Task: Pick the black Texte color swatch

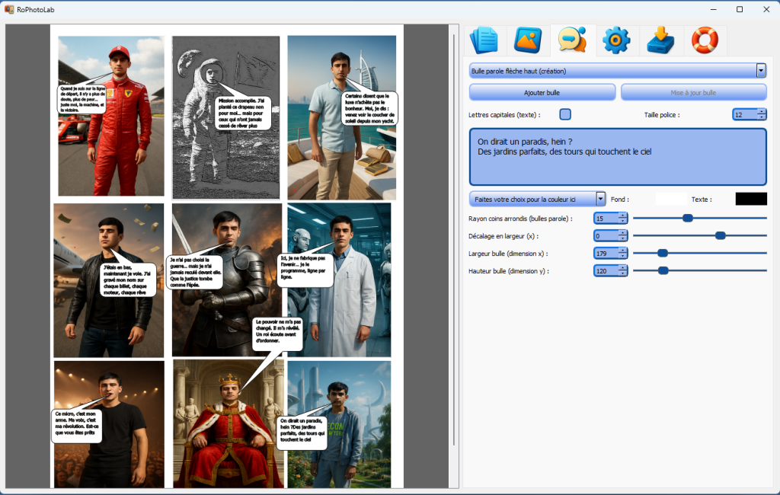Action: 751,199
